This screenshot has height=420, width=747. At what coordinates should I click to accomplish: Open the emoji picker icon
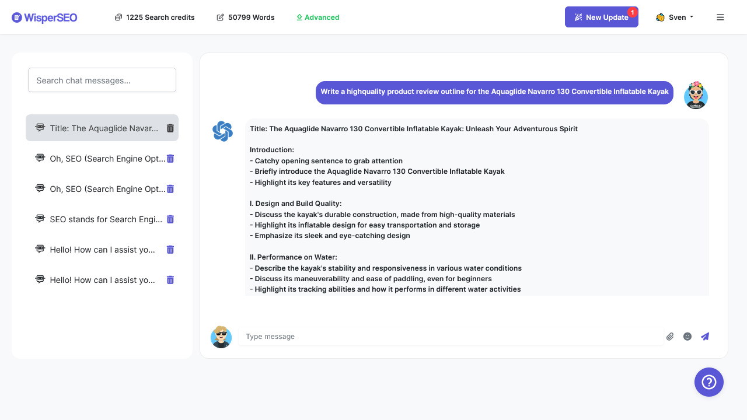pos(687,337)
